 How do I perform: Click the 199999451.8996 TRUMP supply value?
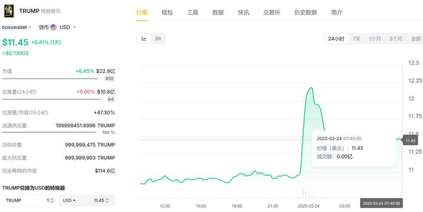[85, 126]
